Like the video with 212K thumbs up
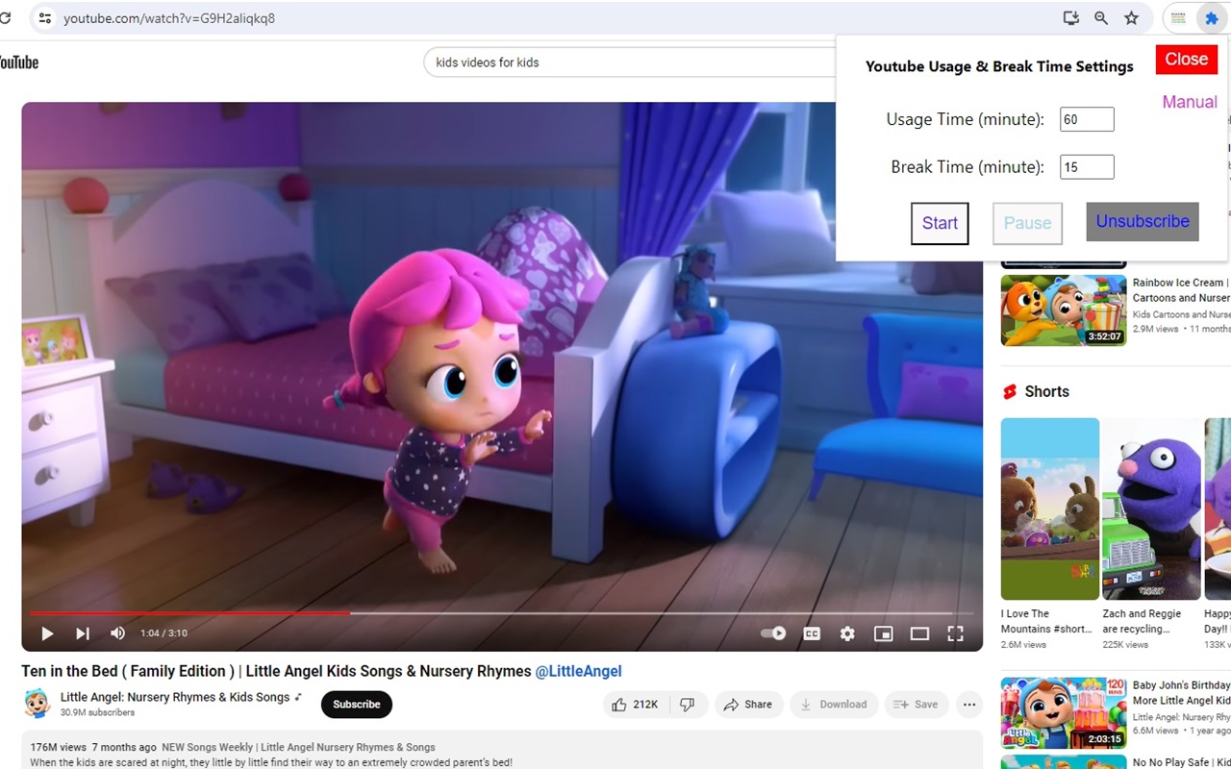 tap(636, 705)
